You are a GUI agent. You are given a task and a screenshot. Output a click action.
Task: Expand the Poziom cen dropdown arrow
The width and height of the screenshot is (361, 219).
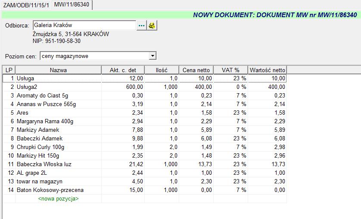(152, 56)
